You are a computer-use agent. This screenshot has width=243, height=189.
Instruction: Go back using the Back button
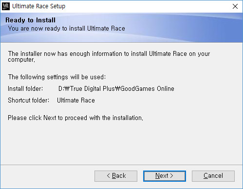pyautogui.click(x=116, y=176)
